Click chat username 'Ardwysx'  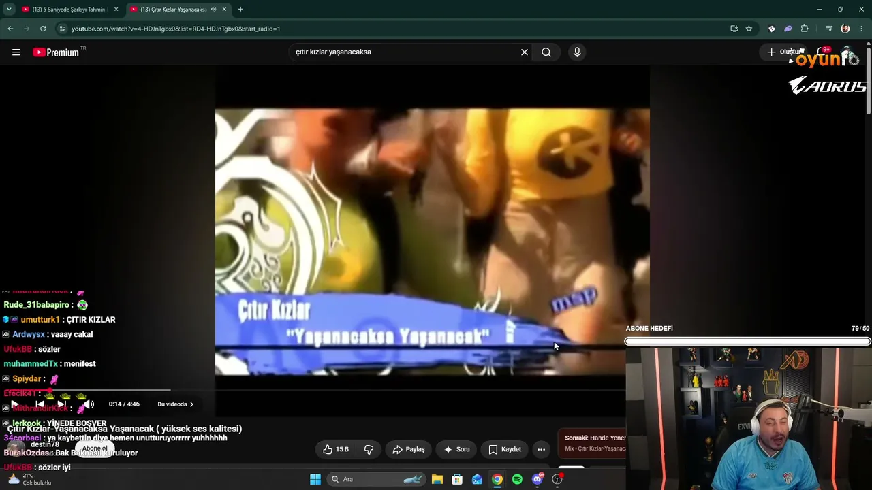coord(29,335)
